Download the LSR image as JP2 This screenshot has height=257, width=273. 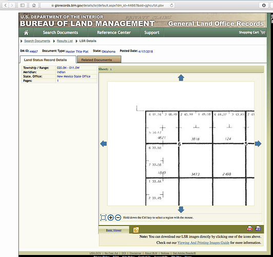coord(258,229)
